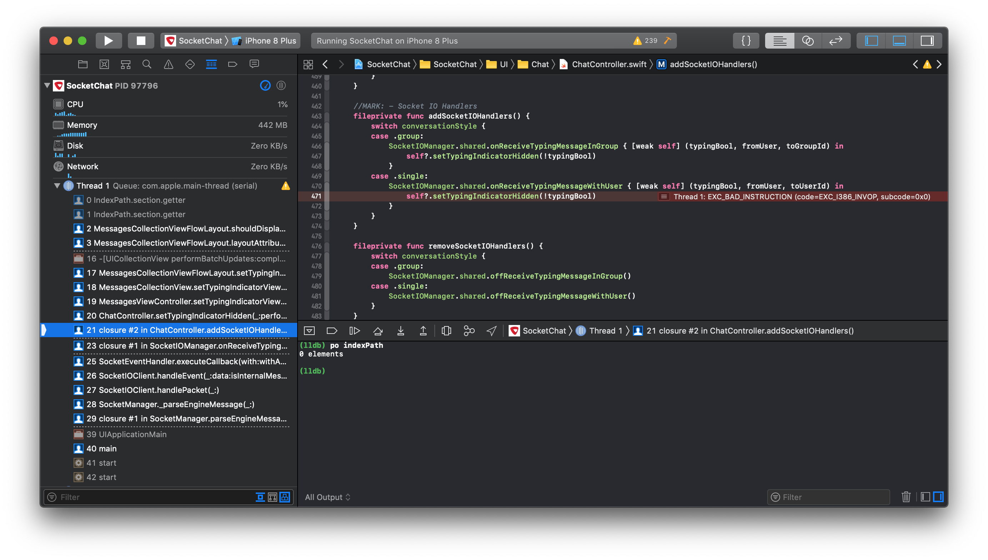Open the Symbol navigator tab
This screenshot has height=560, width=988.
pyautogui.click(x=126, y=64)
